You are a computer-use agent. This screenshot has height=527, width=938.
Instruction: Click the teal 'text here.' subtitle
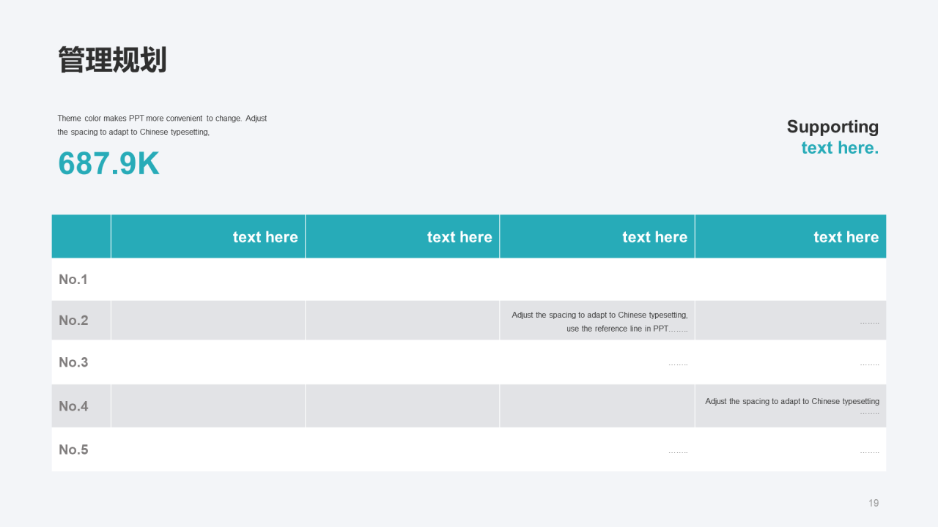pyautogui.click(x=840, y=148)
